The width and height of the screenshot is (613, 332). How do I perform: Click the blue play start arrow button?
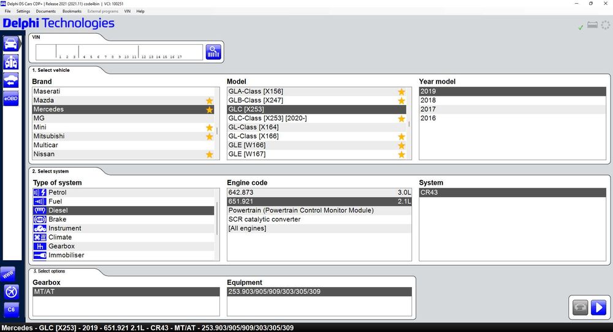coord(598,307)
